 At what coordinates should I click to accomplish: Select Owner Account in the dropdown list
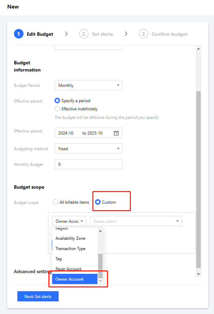coord(70,279)
